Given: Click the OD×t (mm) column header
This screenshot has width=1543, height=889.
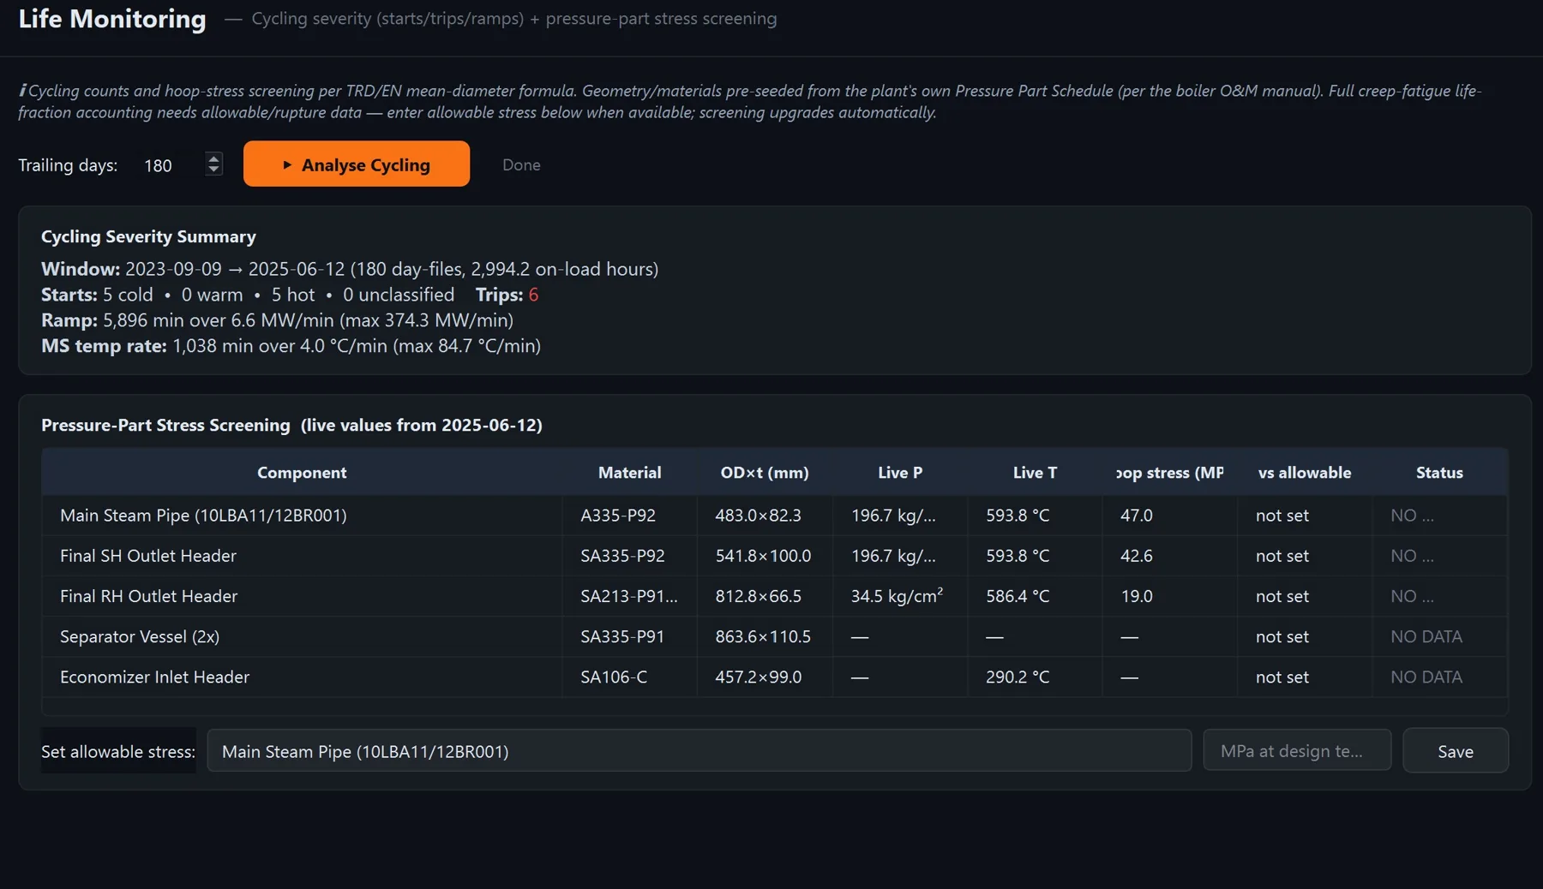Looking at the screenshot, I should [x=765, y=472].
